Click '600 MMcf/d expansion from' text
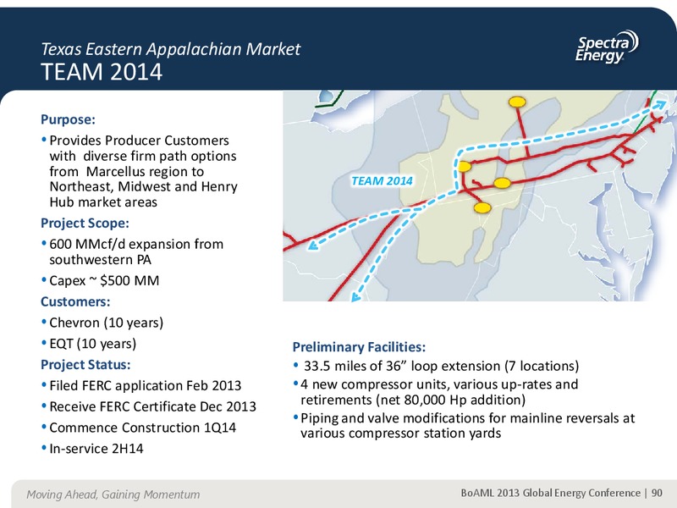 coord(136,244)
